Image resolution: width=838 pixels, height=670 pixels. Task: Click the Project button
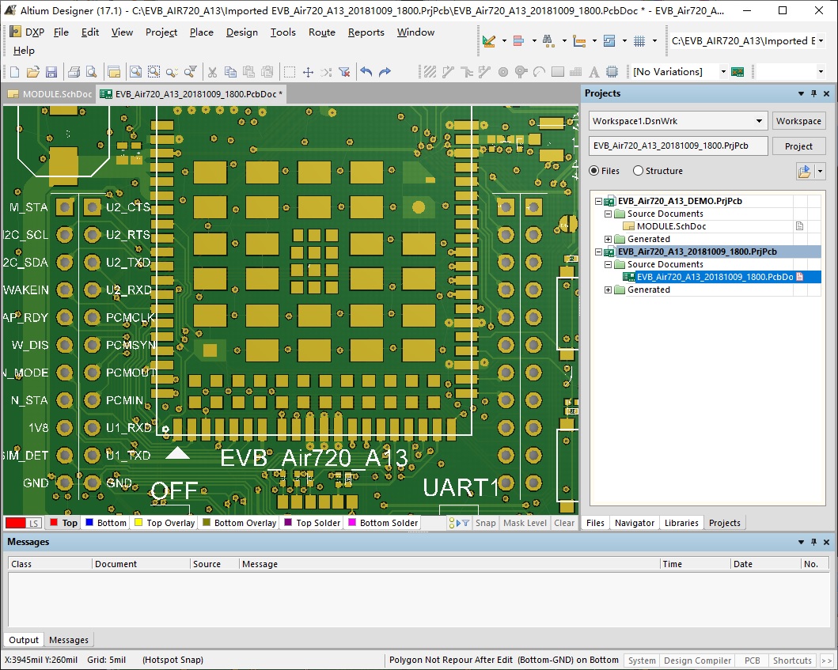[x=798, y=146]
